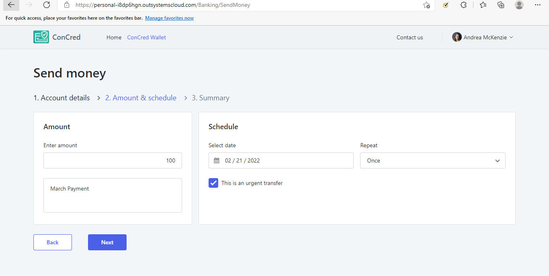Expand the Andrea McKenzie user menu
The image size is (549, 276).
pos(483,37)
